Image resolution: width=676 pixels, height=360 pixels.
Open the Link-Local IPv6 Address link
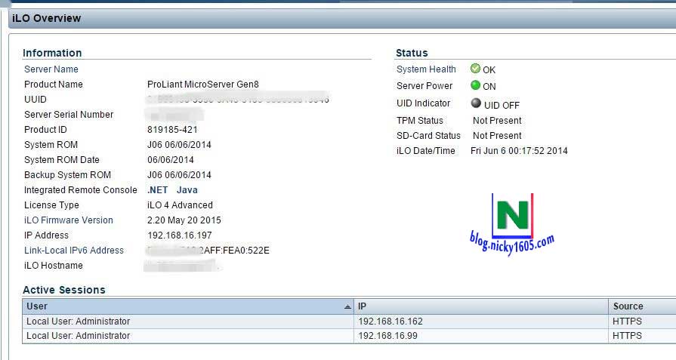coord(74,251)
